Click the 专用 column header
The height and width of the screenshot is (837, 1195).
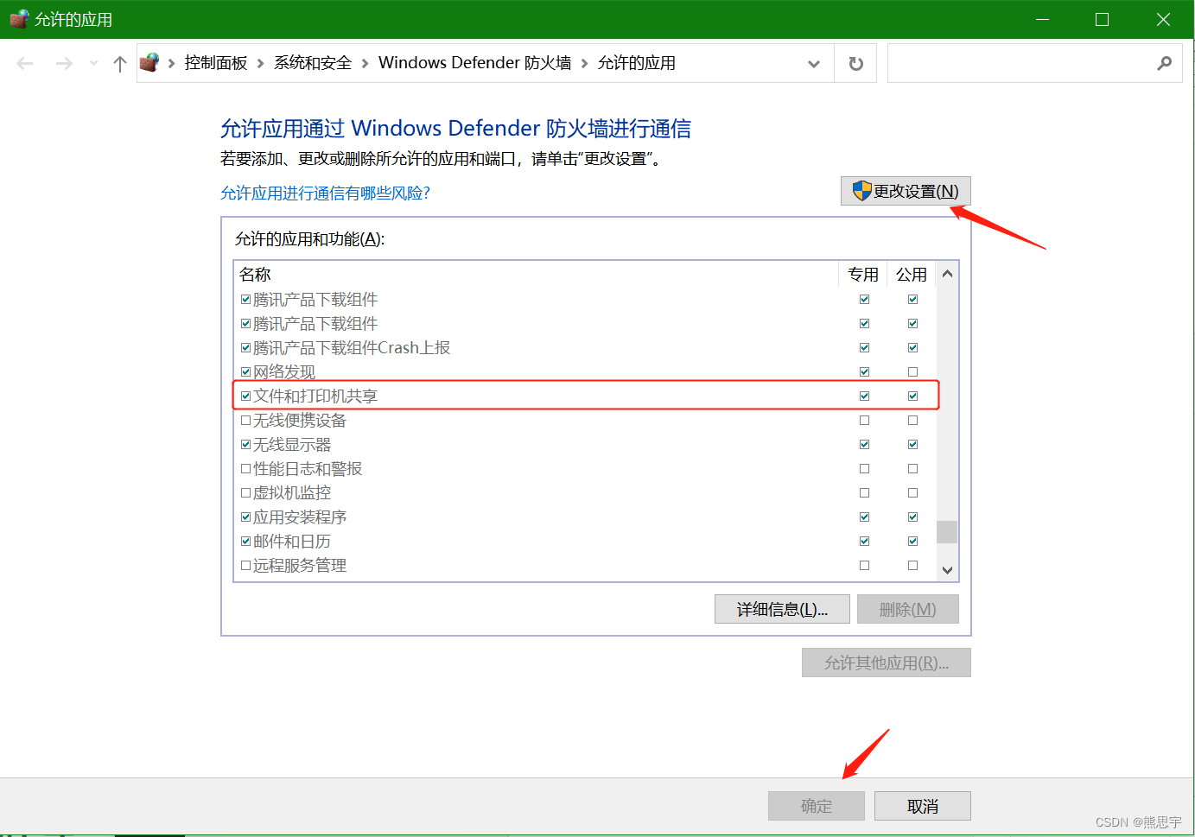click(x=863, y=275)
